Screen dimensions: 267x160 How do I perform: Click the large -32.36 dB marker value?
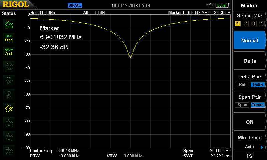(54, 47)
